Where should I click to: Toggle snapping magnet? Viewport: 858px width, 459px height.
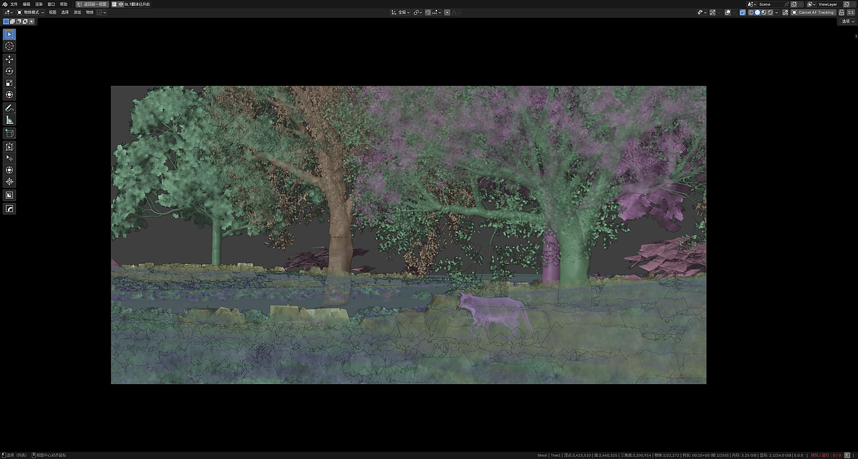(x=428, y=12)
